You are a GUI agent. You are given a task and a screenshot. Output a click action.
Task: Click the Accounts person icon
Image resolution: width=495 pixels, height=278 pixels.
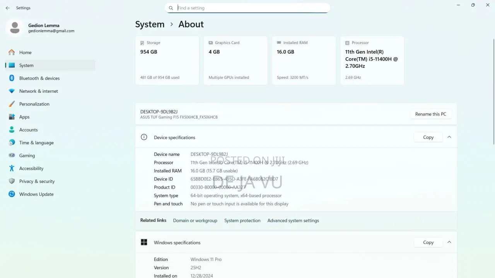click(x=12, y=130)
